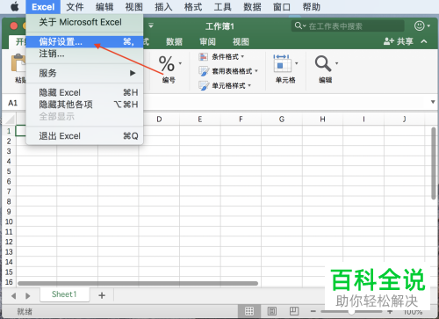
Task: Choose Hide Others (隐藏其他各项)
Action: click(x=84, y=105)
